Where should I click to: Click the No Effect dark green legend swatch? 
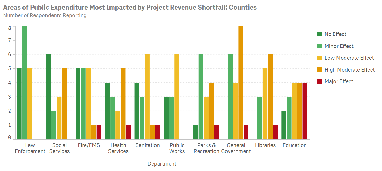click(319, 34)
